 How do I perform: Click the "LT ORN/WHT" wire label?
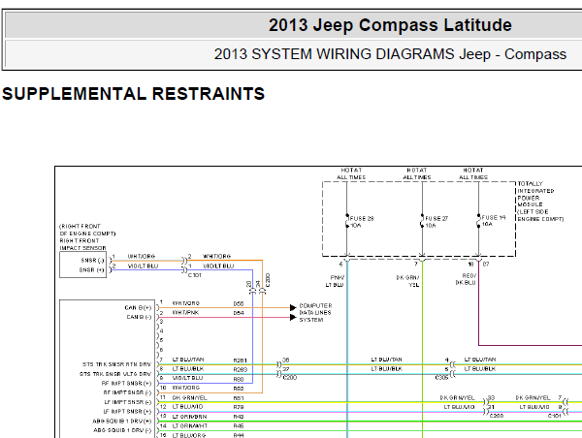(x=190, y=426)
